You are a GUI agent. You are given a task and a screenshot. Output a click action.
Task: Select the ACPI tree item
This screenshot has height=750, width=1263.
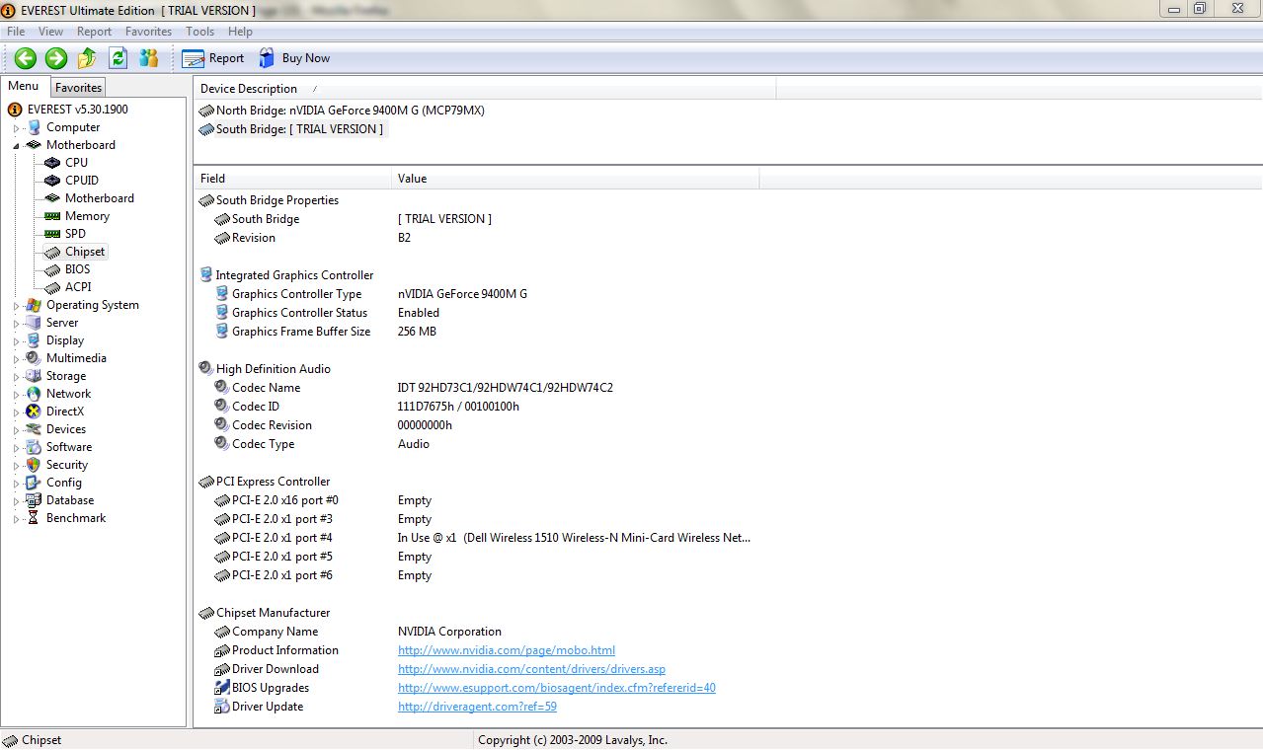coord(78,287)
